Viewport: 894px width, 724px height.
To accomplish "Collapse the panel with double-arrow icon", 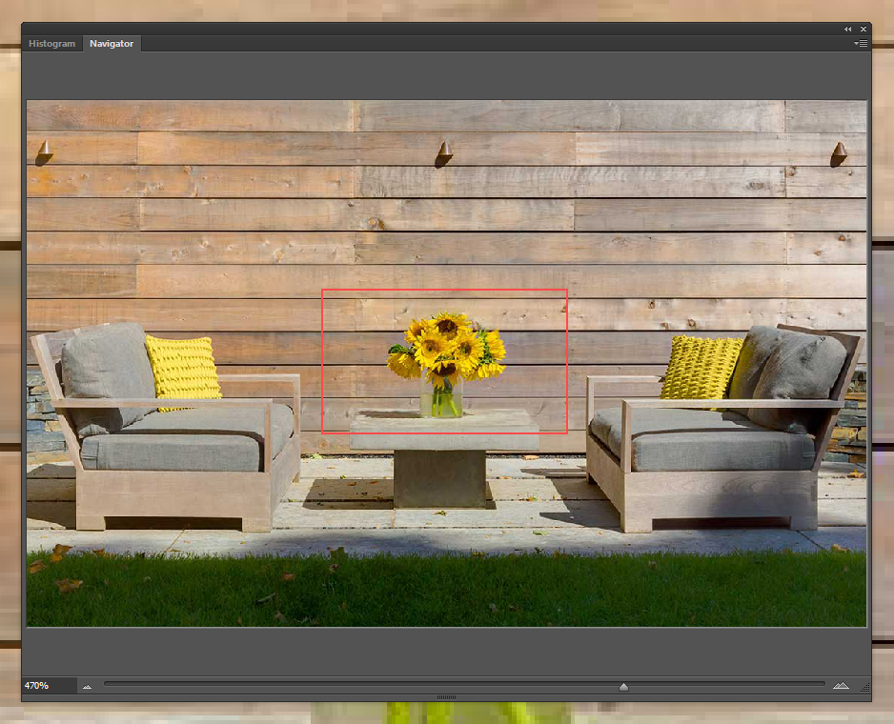I will pyautogui.click(x=848, y=30).
